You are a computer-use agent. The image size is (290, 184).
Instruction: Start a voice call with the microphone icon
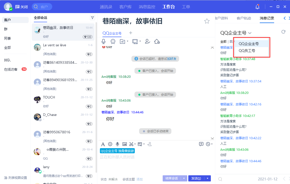tap(103, 41)
